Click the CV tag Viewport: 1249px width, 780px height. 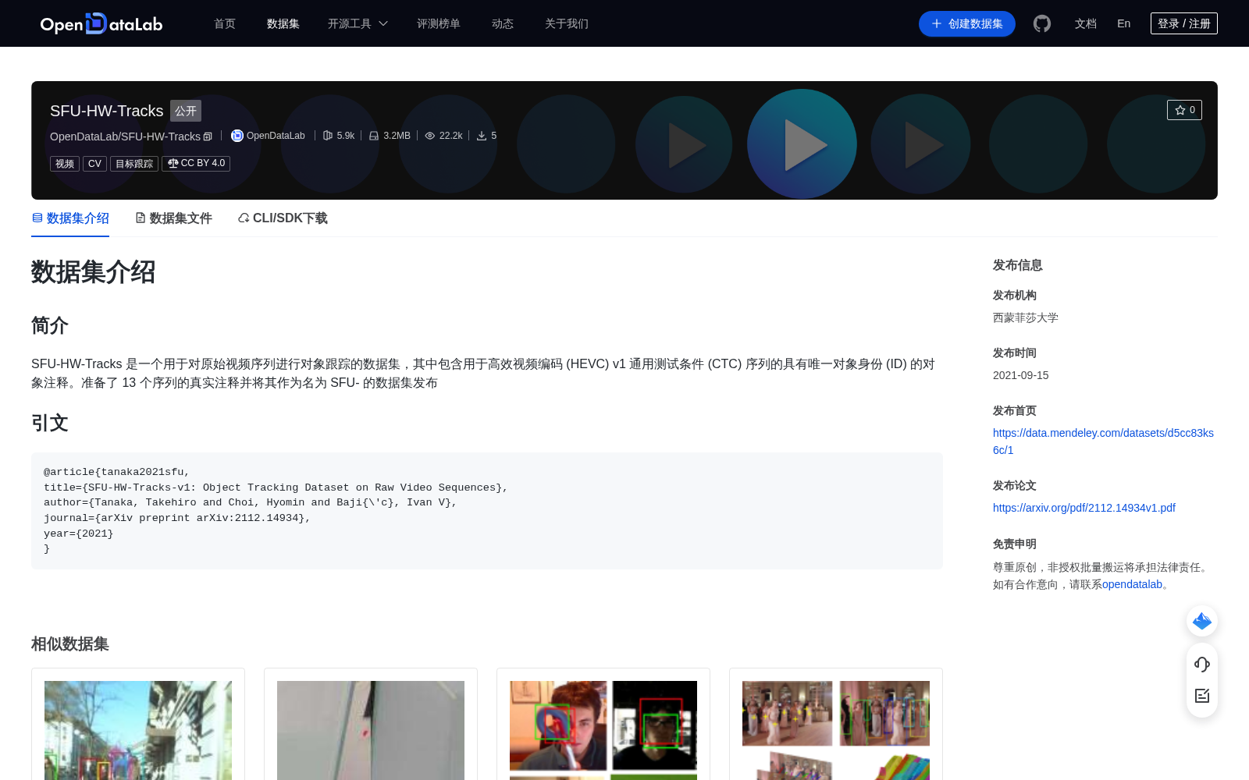point(94,164)
